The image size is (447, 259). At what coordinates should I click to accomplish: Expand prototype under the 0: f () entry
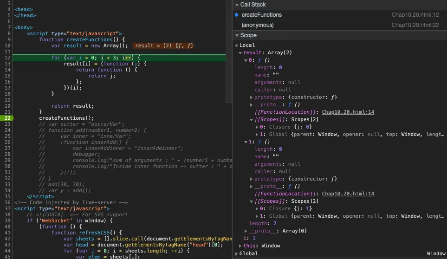251,97
